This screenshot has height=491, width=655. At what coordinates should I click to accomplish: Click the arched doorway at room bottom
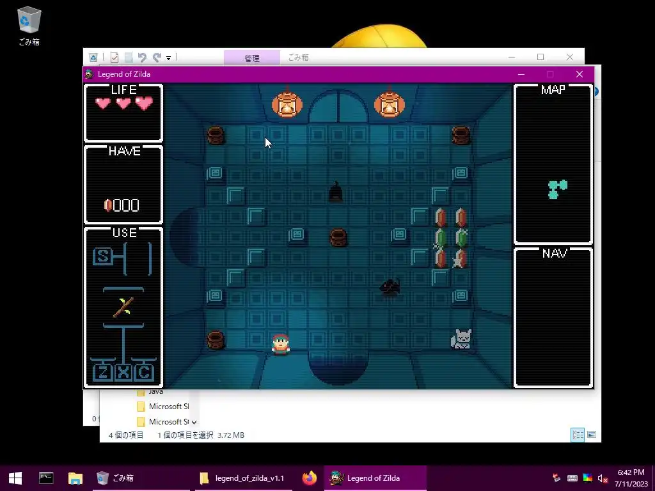coord(338,368)
